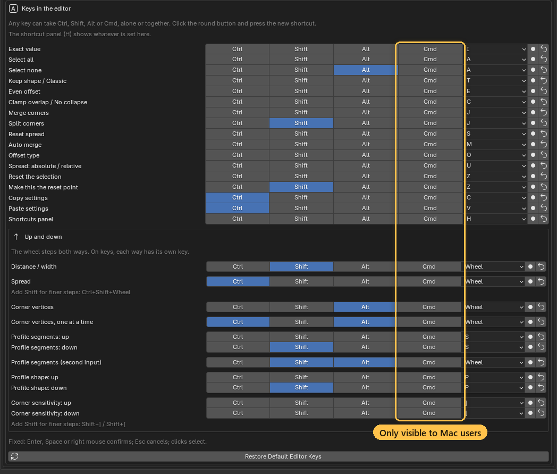Screen dimensions: 557x474
Task: Open the Wheel dropdown for Corner vertices
Action: tap(493, 307)
